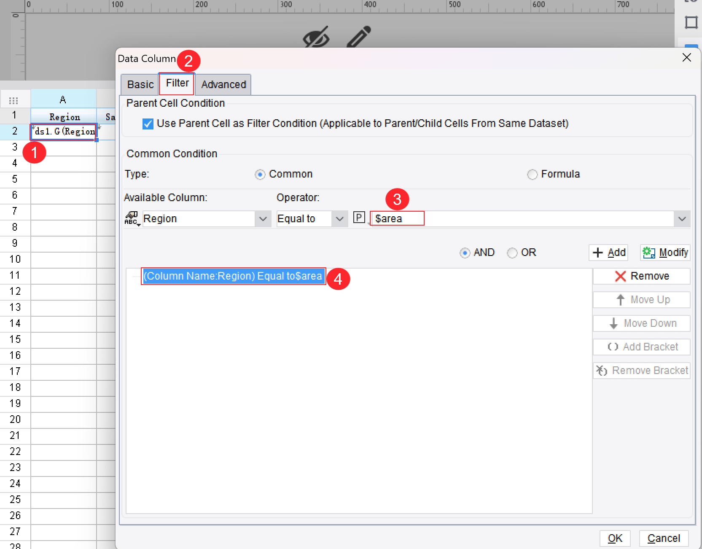The height and width of the screenshot is (549, 702).
Task: Click the Remove condition button
Action: [x=641, y=276]
